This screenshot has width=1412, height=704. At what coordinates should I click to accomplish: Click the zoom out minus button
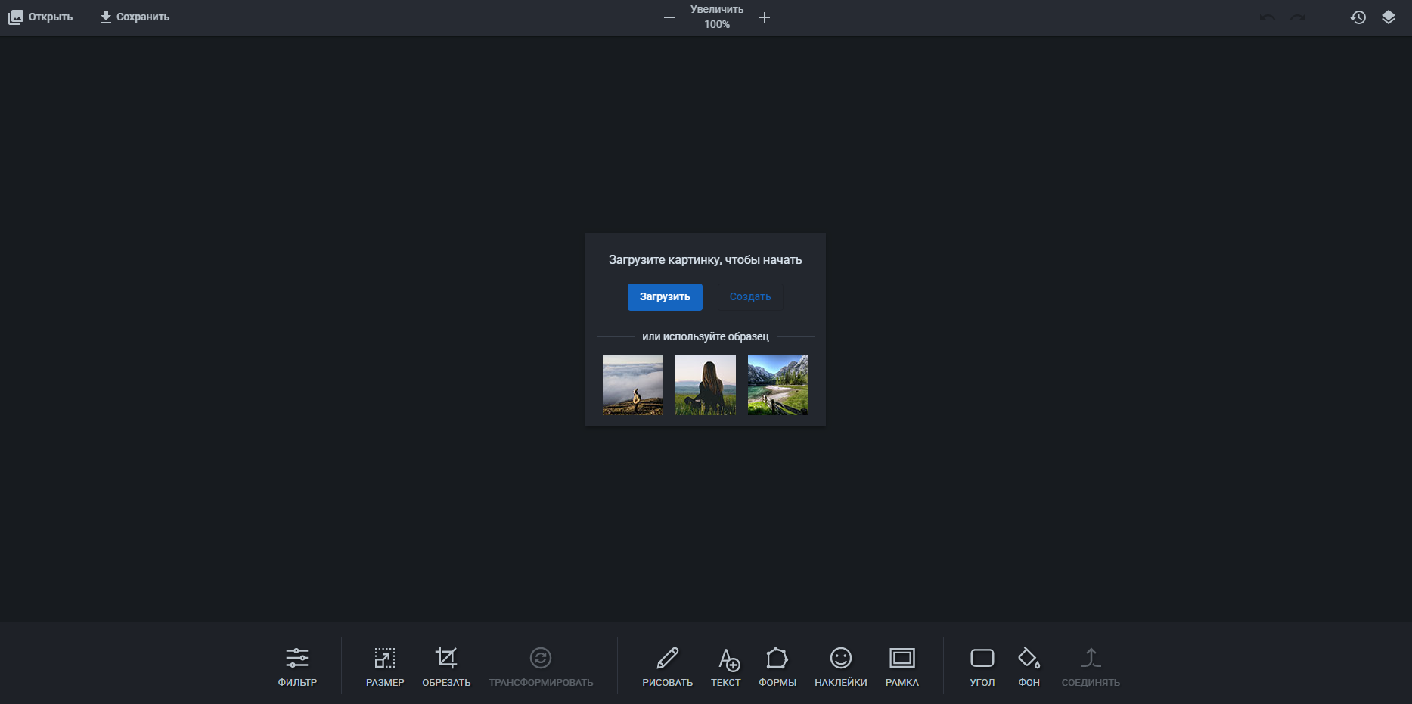(669, 17)
